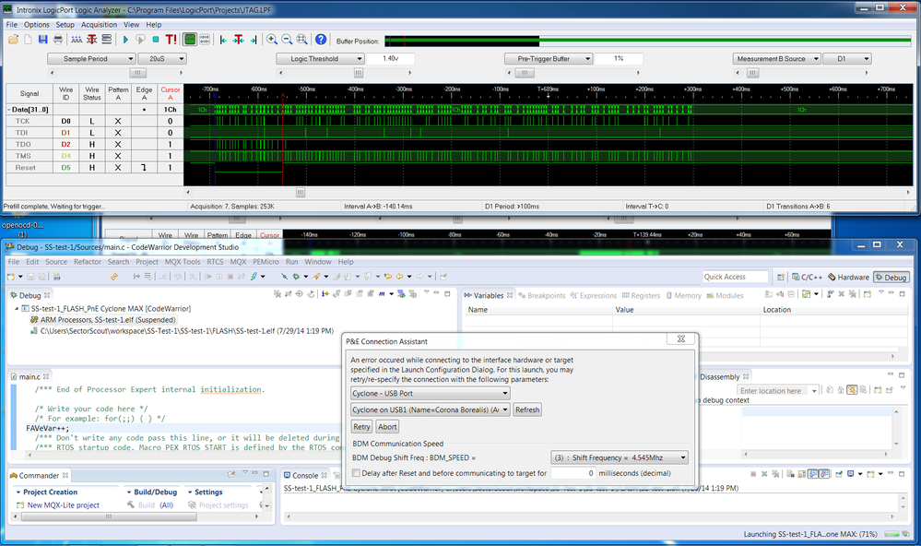Open the Shift Frequency 4.545Mhz dropdown

pos(620,457)
